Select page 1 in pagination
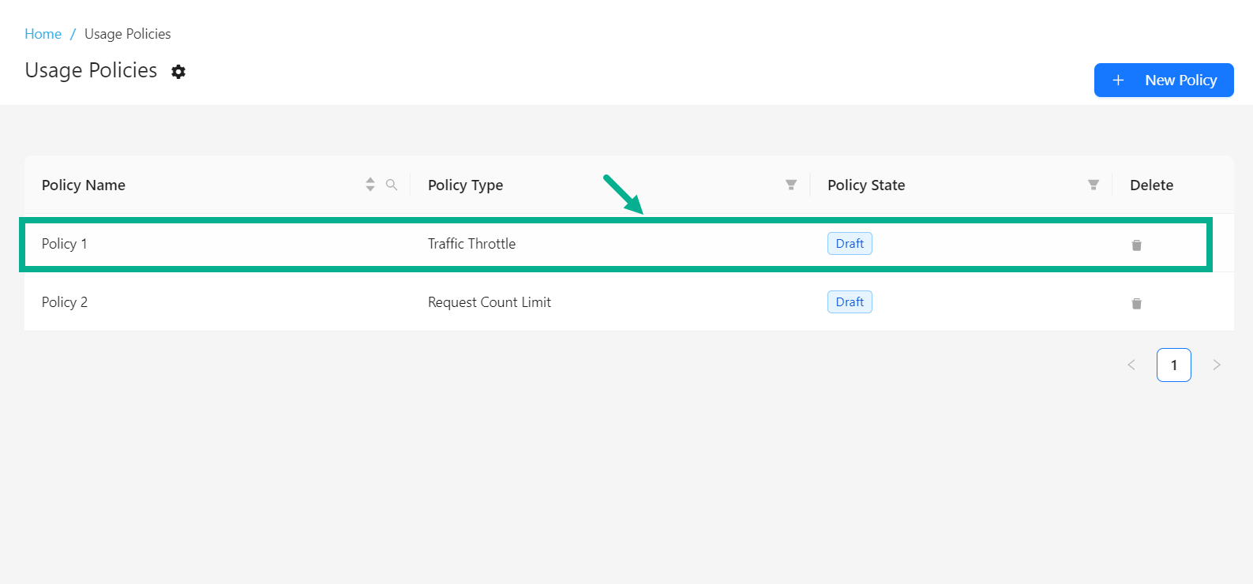The image size is (1253, 584). coord(1173,365)
